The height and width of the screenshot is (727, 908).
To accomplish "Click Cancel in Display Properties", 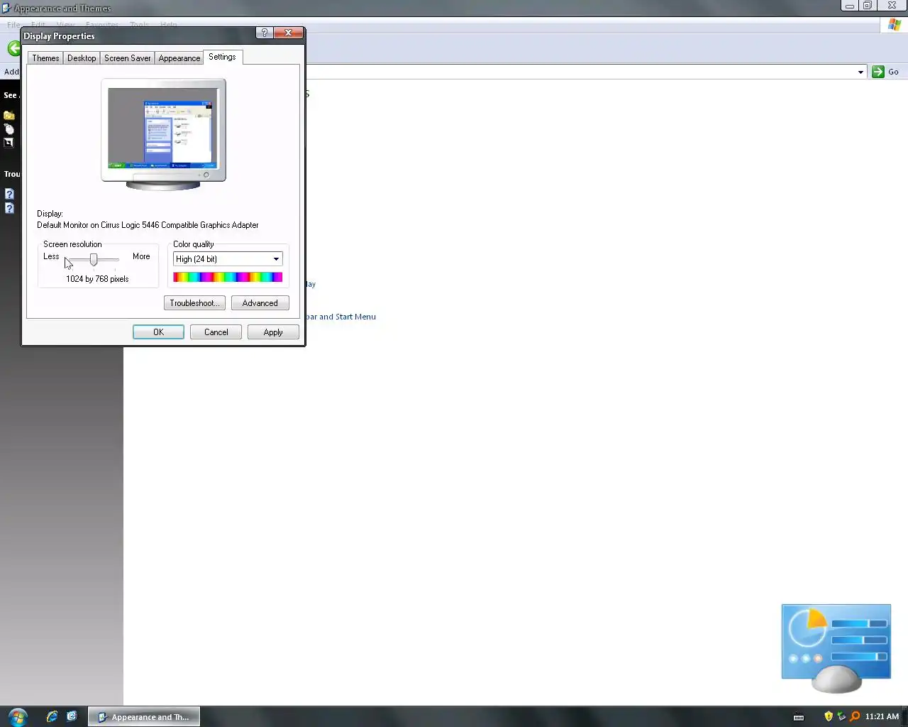I will pyautogui.click(x=216, y=332).
